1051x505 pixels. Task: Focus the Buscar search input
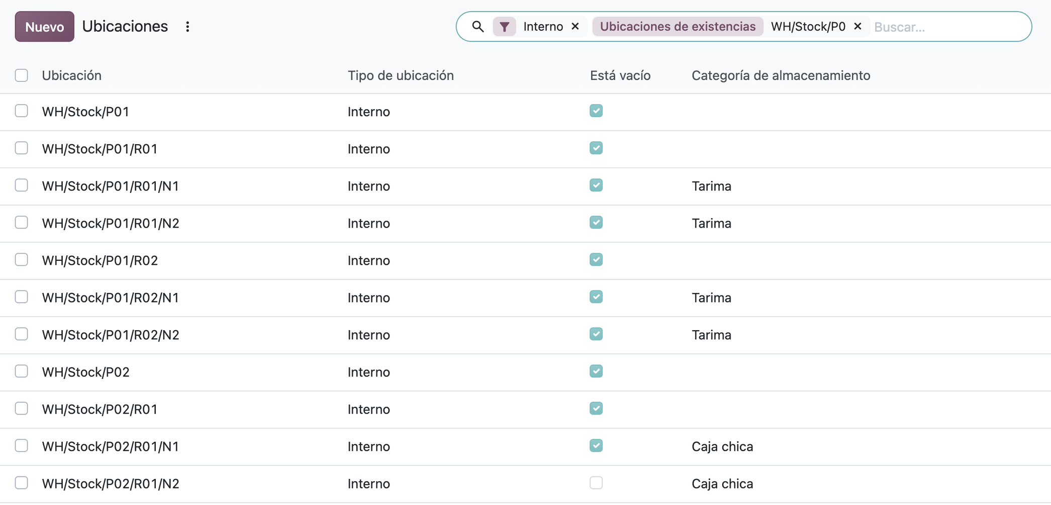pos(947,27)
